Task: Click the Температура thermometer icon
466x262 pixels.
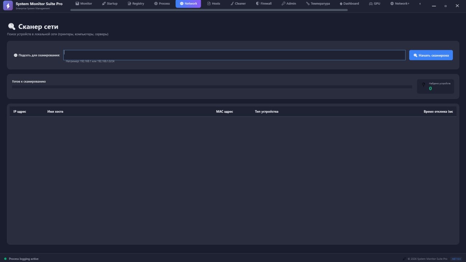Action: pos(307,3)
